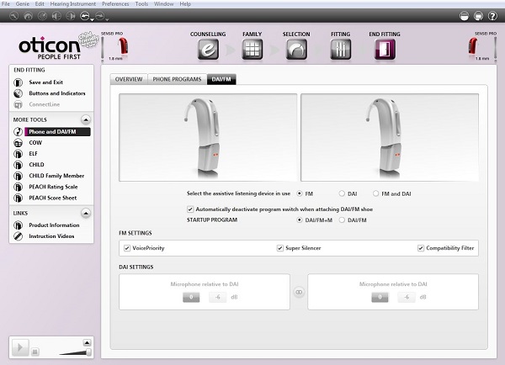This screenshot has width=505, height=365.
Task: Uncheck the Super Silencer option
Action: point(279,248)
